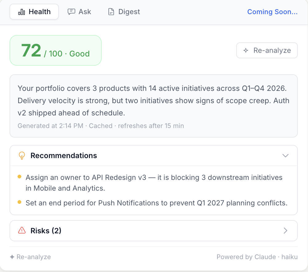Click the sparkle icon next to footer Re-analyze

coord(12,257)
